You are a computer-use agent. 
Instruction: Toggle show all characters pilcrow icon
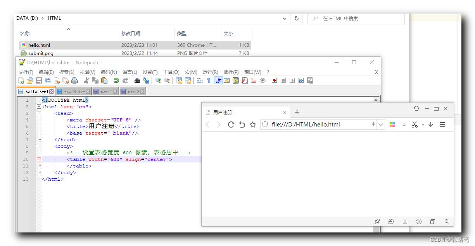(x=209, y=80)
